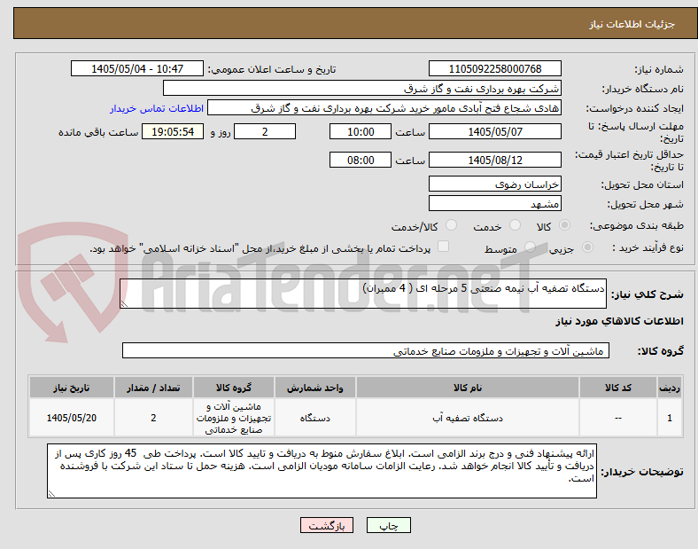Screen dimensions: 698x549
Task: Click the buyer organization name field
Action: pyautogui.click(x=362, y=88)
